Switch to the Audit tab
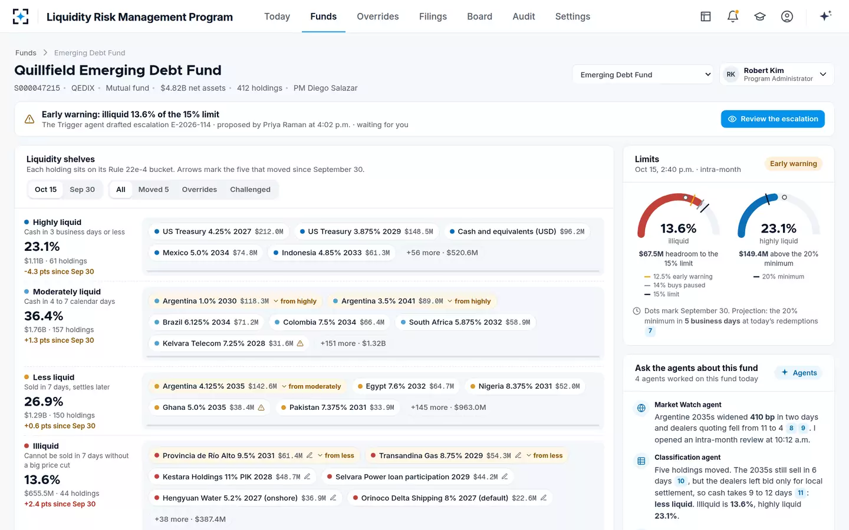Screen dimensions: 849x530 524,16
